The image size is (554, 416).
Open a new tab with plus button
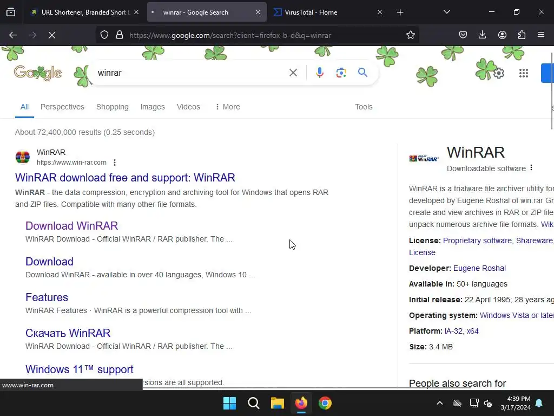[x=400, y=12]
